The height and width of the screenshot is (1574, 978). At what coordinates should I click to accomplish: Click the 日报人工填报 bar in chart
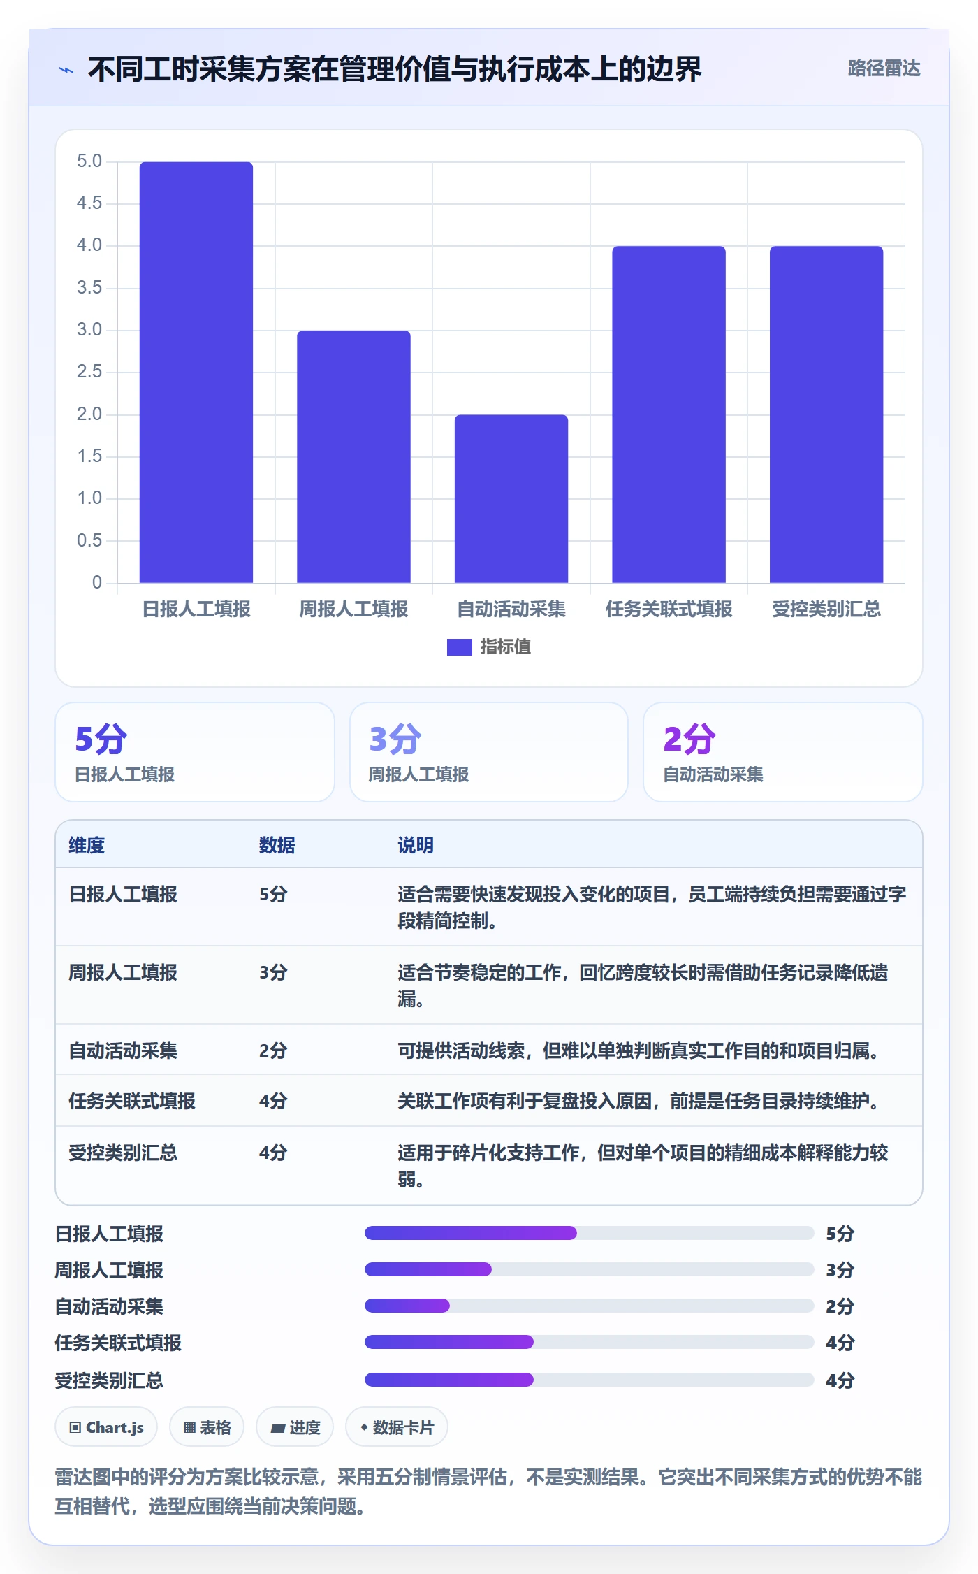[196, 373]
